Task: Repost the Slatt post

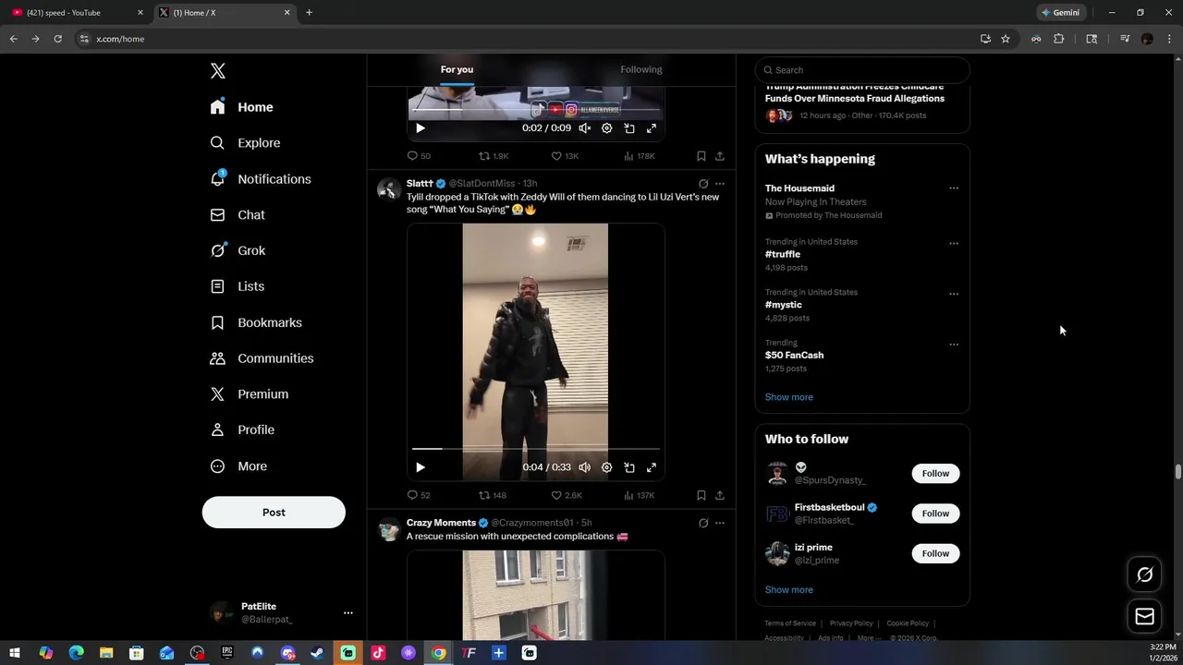Action: (x=492, y=495)
